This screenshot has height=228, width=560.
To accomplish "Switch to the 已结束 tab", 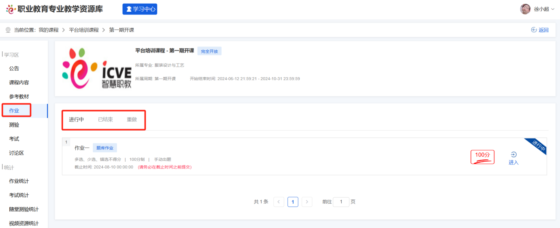I will [105, 120].
